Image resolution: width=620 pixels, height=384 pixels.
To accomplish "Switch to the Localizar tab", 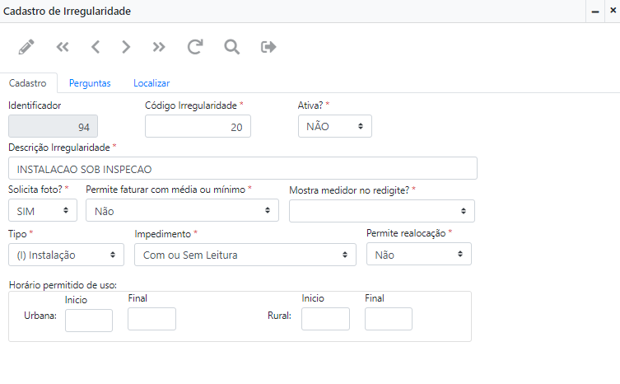I will (152, 83).
